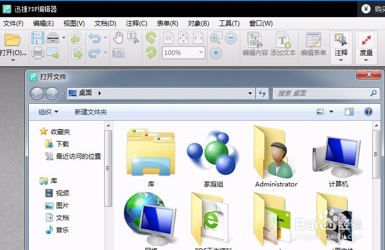Expand the 注释 annotation dropdown

pyautogui.click(x=341, y=60)
